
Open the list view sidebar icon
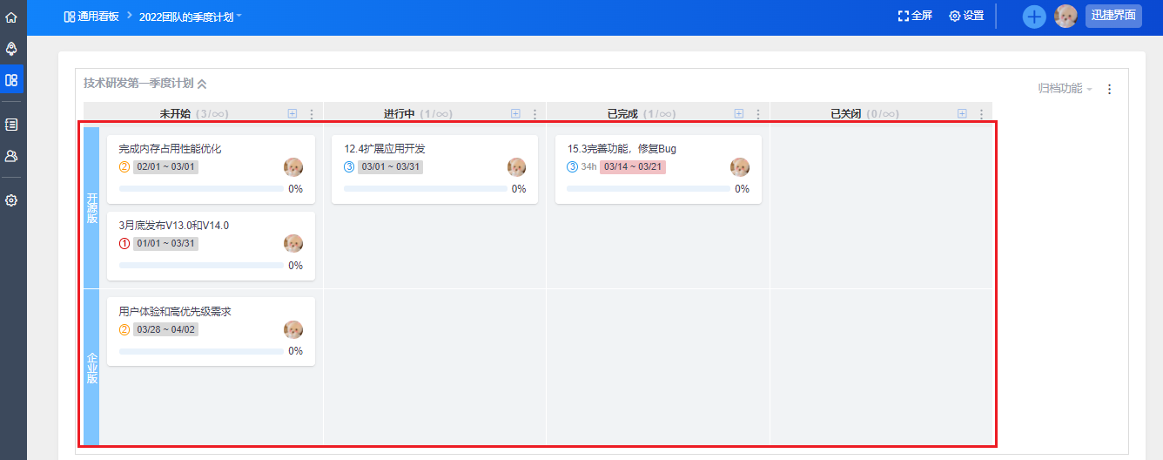point(11,125)
